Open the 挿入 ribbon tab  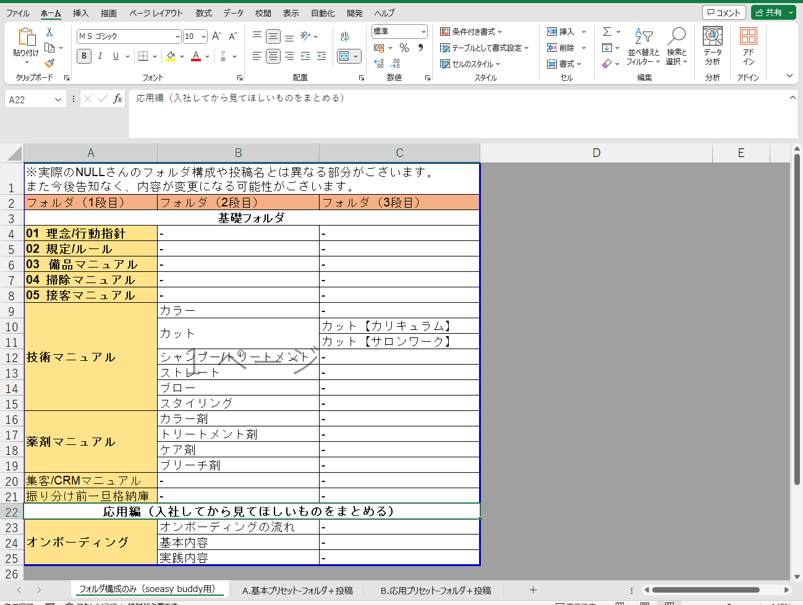click(80, 13)
